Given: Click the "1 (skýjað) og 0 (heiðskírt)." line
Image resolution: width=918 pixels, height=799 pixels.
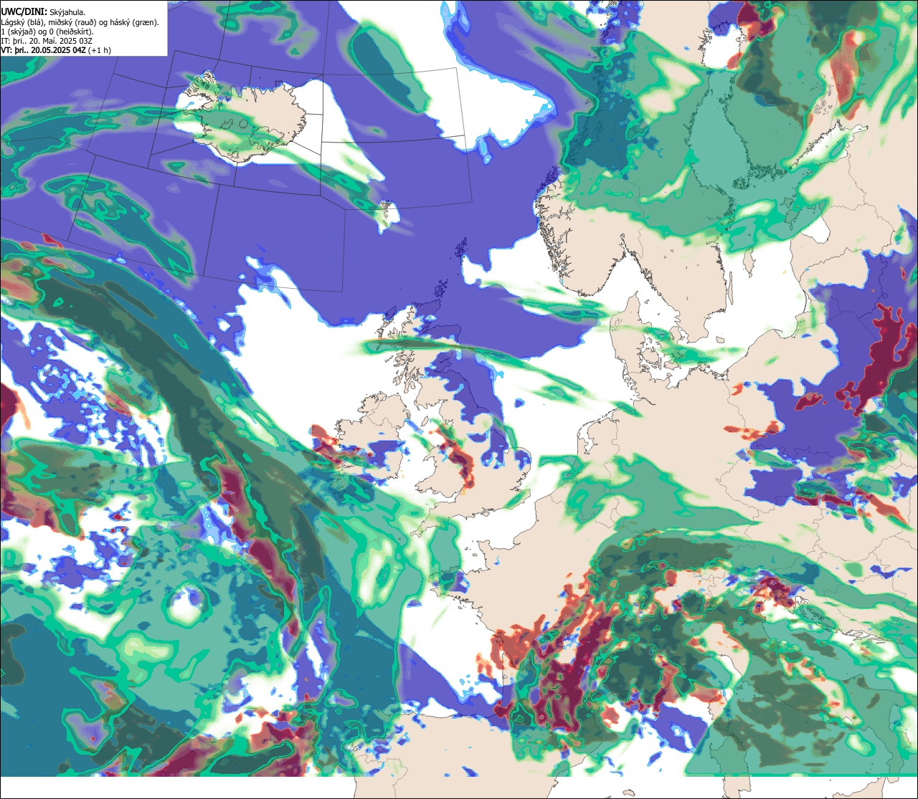Looking at the screenshot, I should (47, 32).
